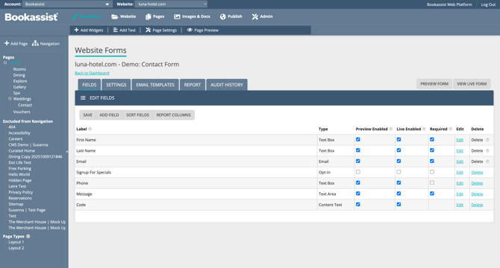Screen dimensions: 500x268
Task: Toggle Required for Email field
Action: click(x=432, y=162)
